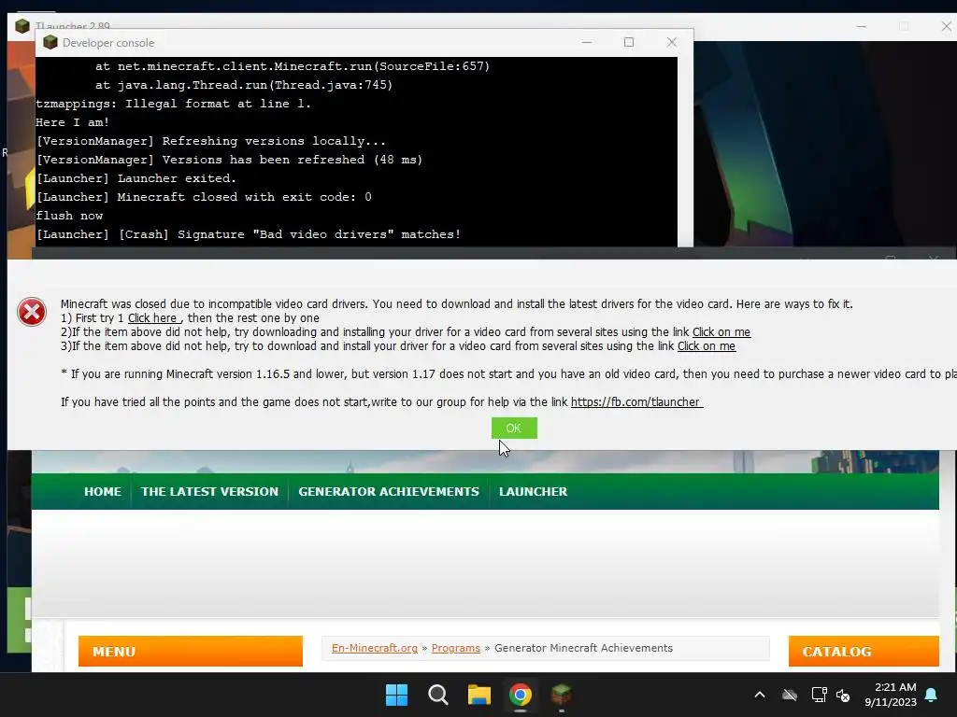
Task: Click the 'Launcher exited.' console line
Action: click(x=136, y=178)
